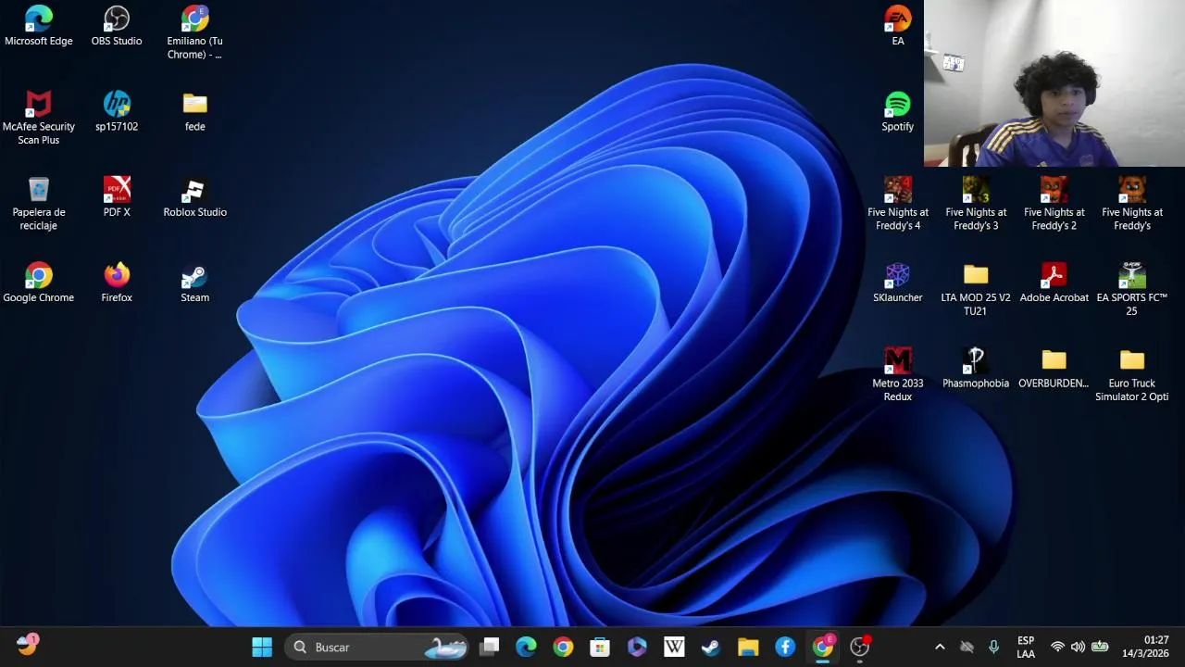1185x667 pixels.
Task: Switch to the running OBS Studio taskbar icon
Action: click(860, 647)
